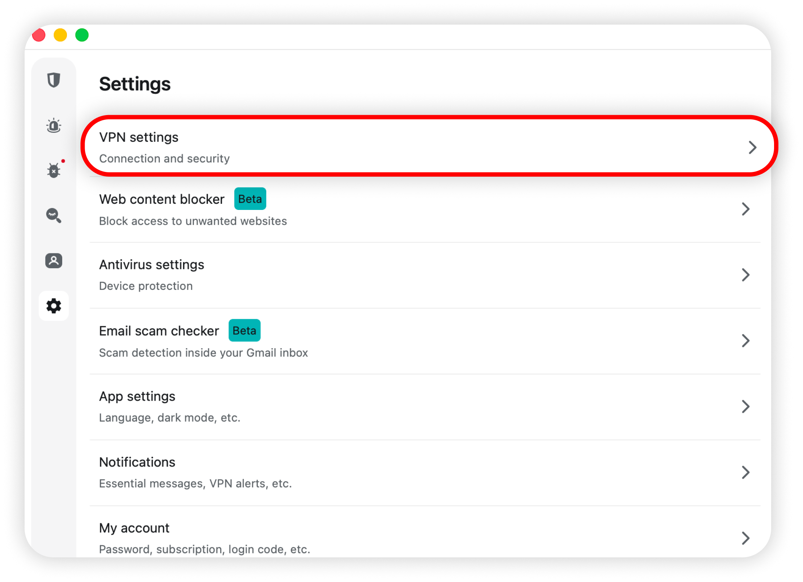Select the Dark Web Monitor magnifier icon

pos(54,215)
